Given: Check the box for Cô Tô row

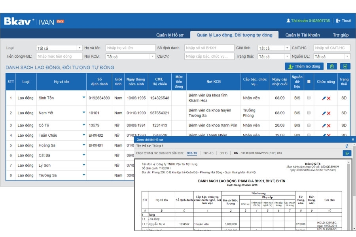Looking at the screenshot, I should click(x=309, y=125).
